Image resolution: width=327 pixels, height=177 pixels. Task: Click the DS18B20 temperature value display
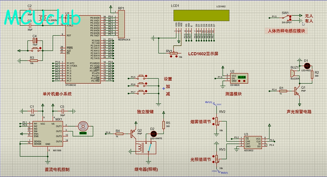[242, 77]
